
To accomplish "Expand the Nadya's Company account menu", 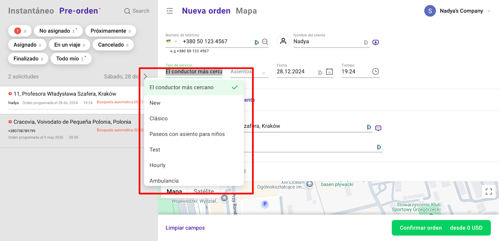I will tap(489, 11).
